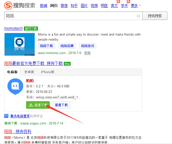Select the 网页 search category
This screenshot has height=144, width=172.
[54, 6]
